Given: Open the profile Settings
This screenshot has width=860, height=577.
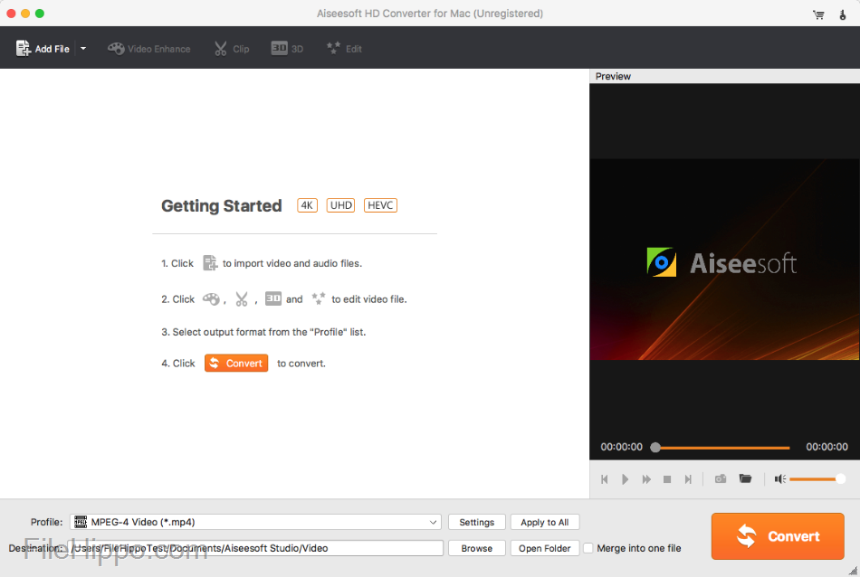Looking at the screenshot, I should click(476, 522).
